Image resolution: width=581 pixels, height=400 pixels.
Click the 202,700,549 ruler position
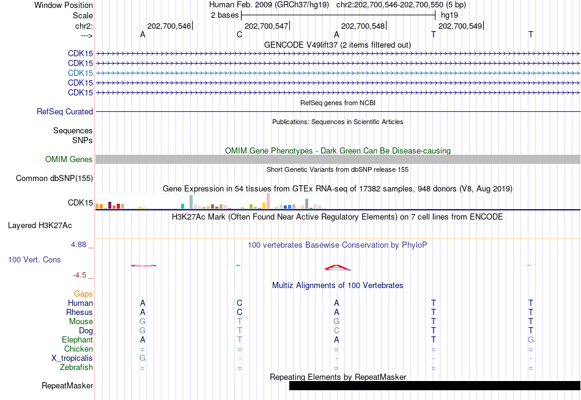[x=460, y=26]
